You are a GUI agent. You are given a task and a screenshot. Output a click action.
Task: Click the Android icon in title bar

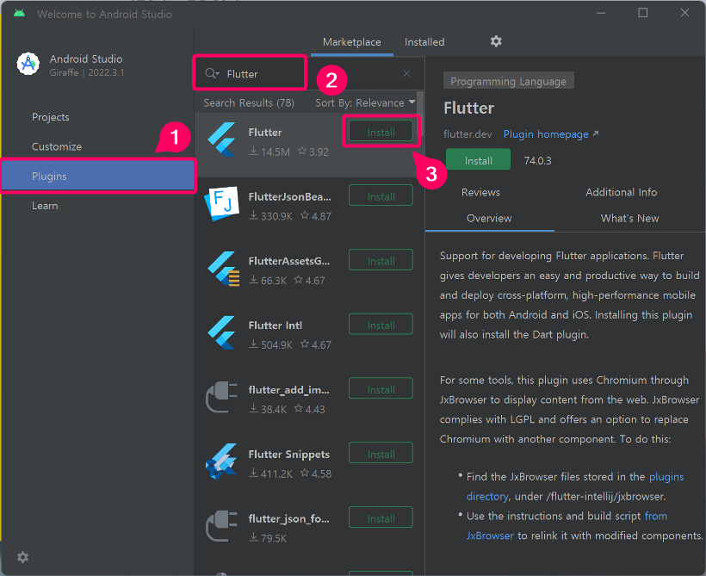click(x=19, y=13)
